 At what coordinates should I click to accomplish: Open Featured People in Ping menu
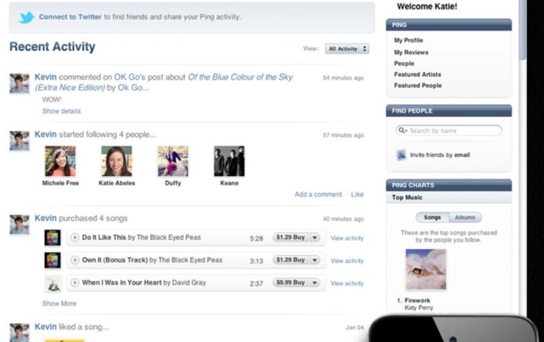click(418, 86)
